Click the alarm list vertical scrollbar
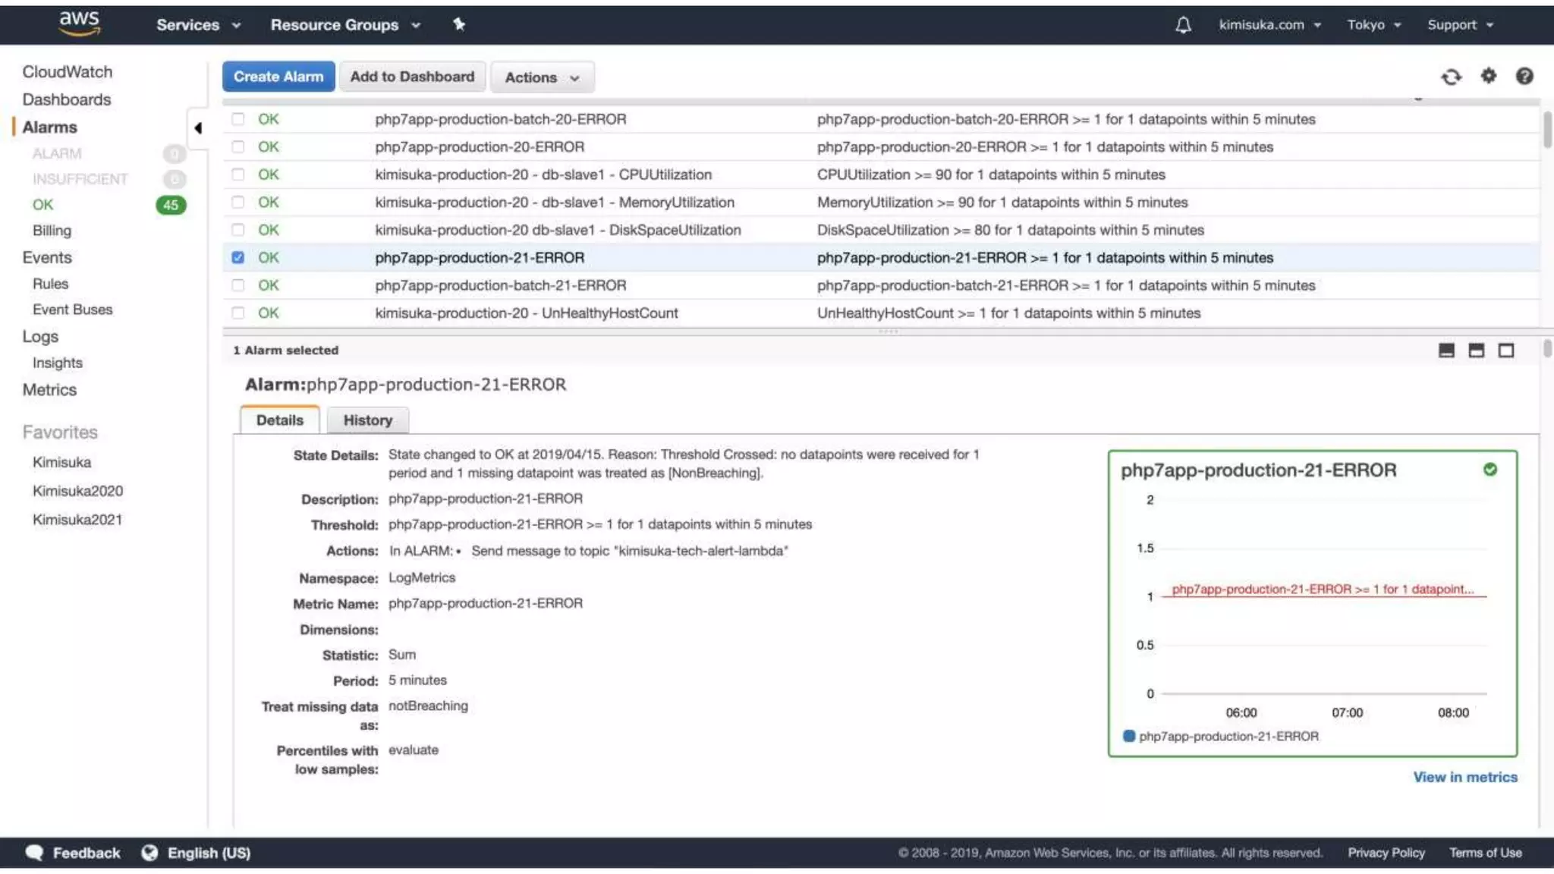 1547,130
